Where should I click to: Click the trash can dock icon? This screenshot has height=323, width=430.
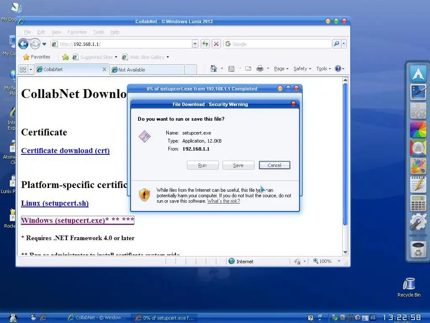[418, 249]
